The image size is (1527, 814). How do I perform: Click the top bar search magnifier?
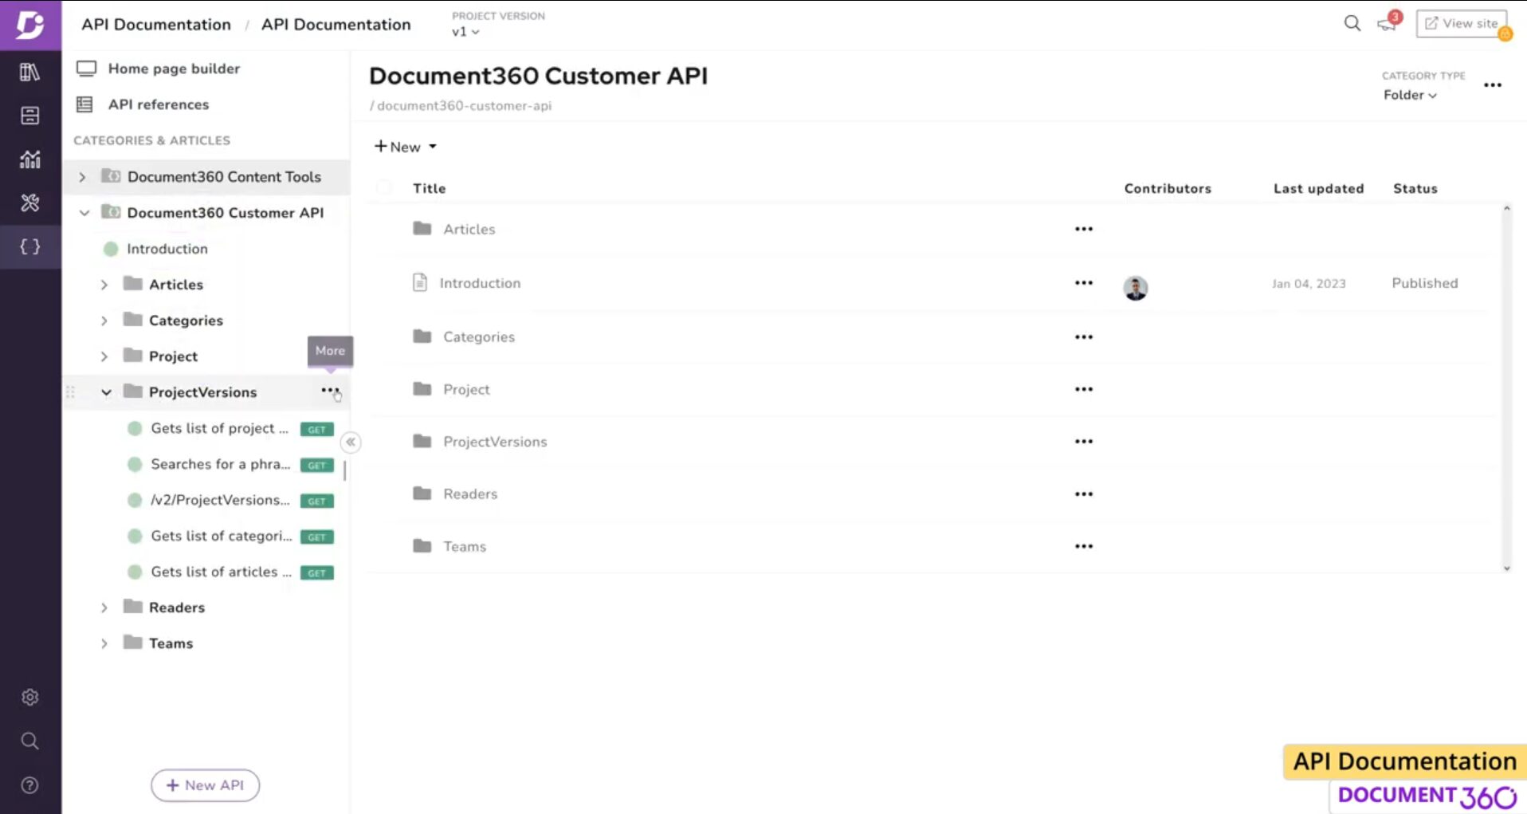1352,23
